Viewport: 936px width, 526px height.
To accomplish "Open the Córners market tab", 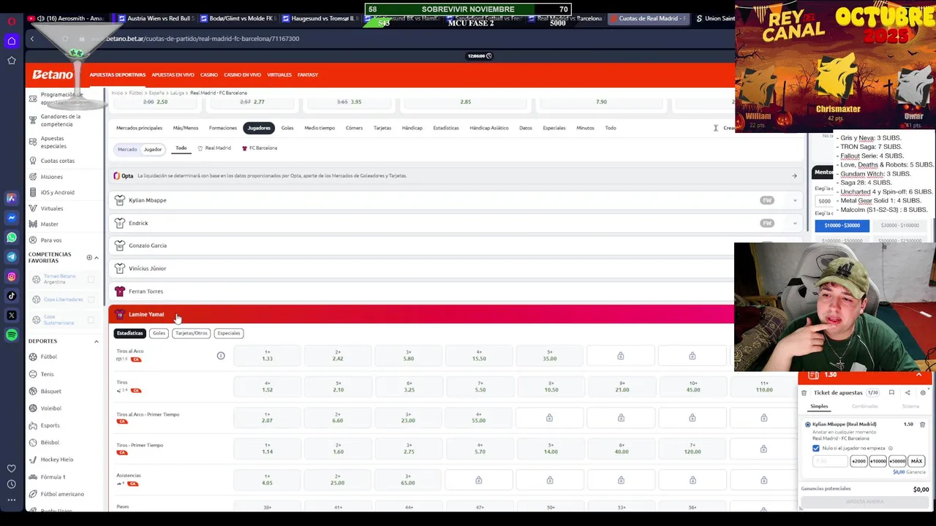I will pyautogui.click(x=354, y=128).
